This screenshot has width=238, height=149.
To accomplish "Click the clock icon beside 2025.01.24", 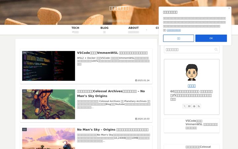I will pos(136,80).
